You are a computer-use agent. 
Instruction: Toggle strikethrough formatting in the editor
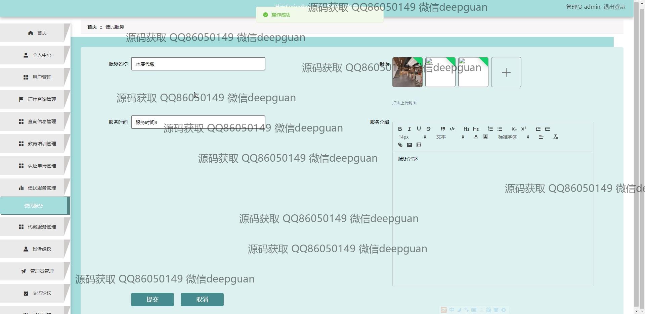[x=428, y=129]
